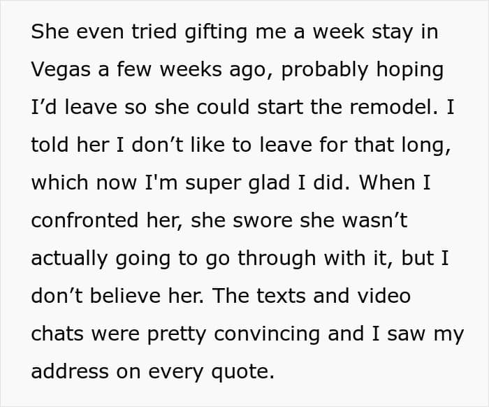Click the word "Vegas"

[x=61, y=69]
